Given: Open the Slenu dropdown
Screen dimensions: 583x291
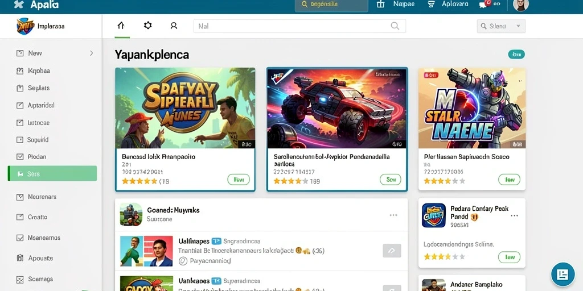Looking at the screenshot, I should click(501, 26).
